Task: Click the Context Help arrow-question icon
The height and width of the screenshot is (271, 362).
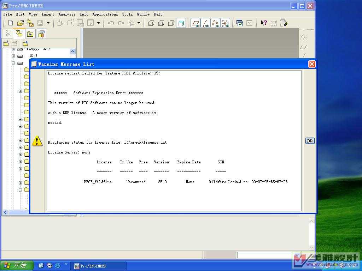Action: pyautogui.click(x=264, y=23)
